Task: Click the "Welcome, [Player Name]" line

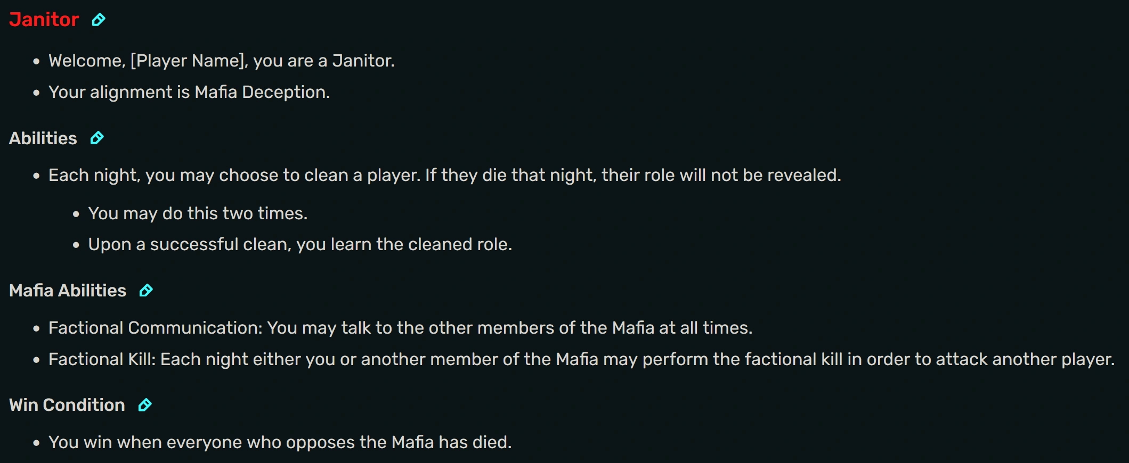Action: (221, 61)
